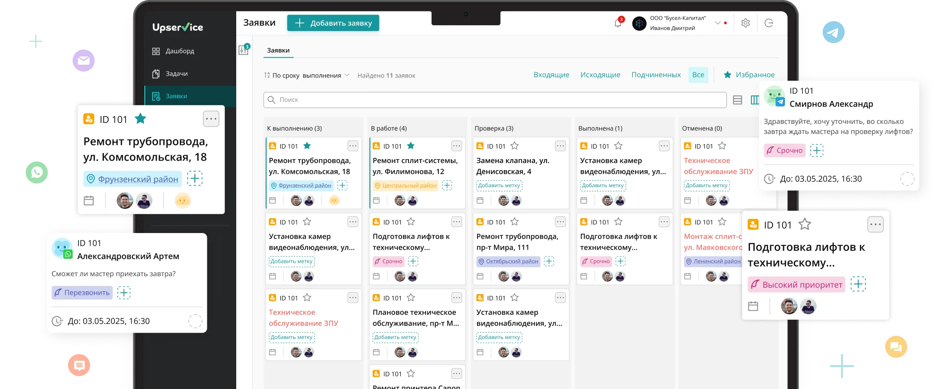
Task: Show Избранное requests
Action: 749,75
